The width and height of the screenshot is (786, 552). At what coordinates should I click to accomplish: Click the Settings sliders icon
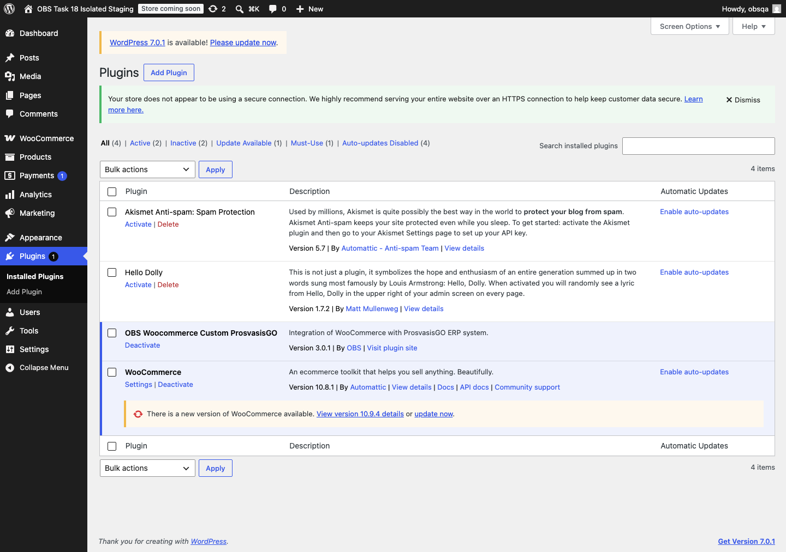[10, 349]
